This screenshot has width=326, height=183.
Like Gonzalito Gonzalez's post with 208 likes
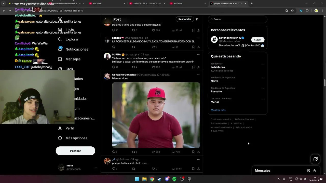156,152
